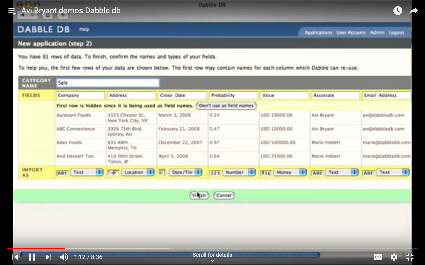Click the March 3, 2008 date
This screenshot has height=265, width=425.
point(174,115)
